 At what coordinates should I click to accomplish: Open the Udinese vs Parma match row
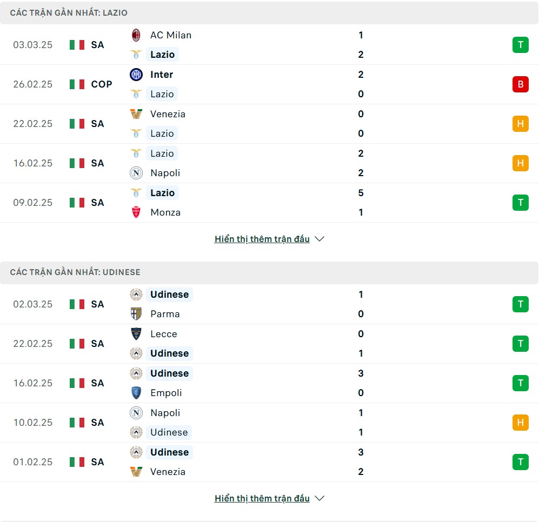coord(269,304)
